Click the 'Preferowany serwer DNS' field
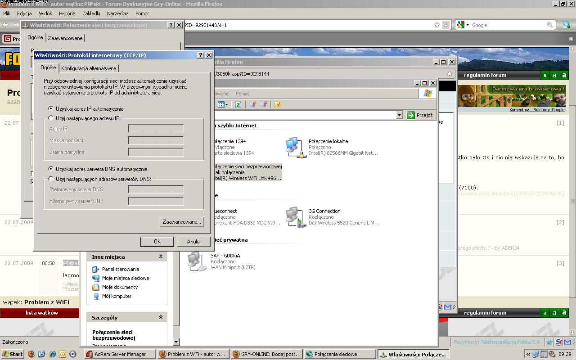576x360 pixels. point(156,189)
